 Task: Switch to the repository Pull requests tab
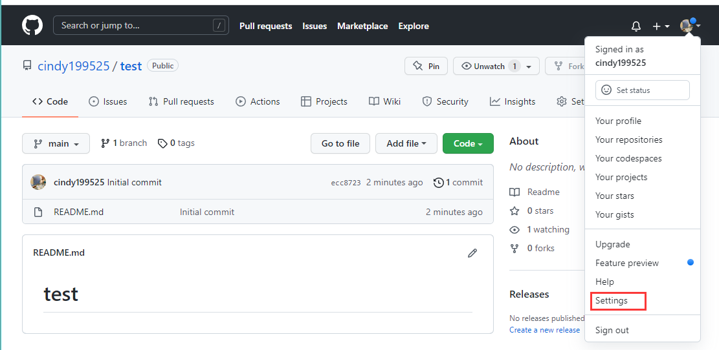(181, 101)
